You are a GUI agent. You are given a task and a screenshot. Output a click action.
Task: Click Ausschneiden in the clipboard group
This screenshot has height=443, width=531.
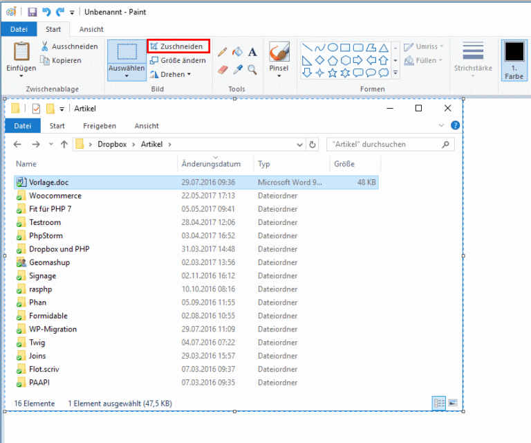[x=69, y=46]
